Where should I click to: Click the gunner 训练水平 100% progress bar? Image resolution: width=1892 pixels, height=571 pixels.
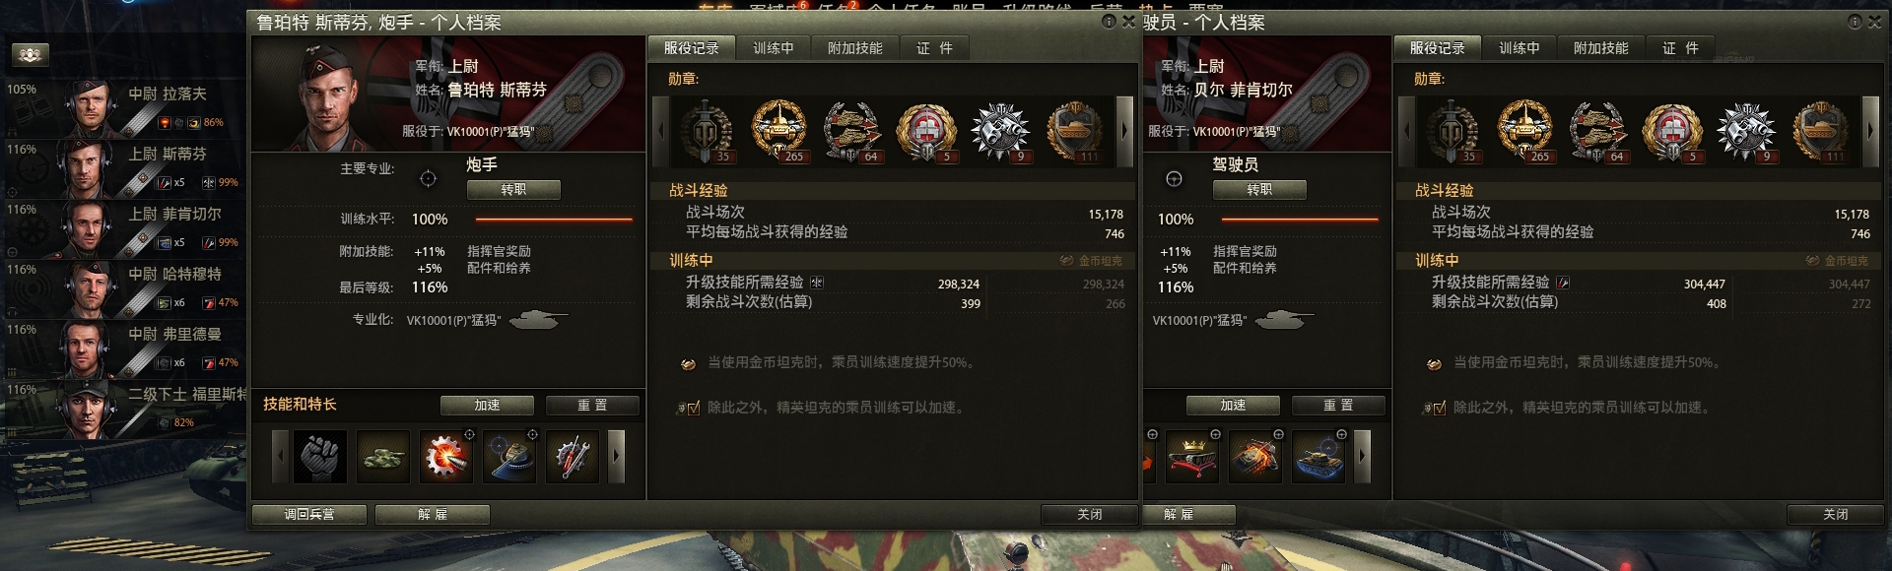554,220
